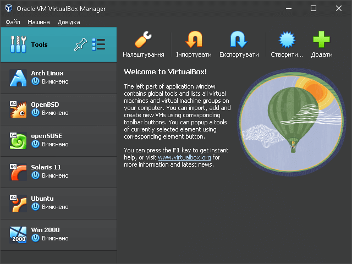Click the hot air balloon welcome image
The image size is (352, 264).
pyautogui.click(x=292, y=122)
